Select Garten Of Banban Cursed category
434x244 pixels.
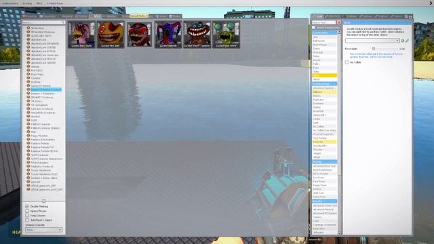[46, 89]
